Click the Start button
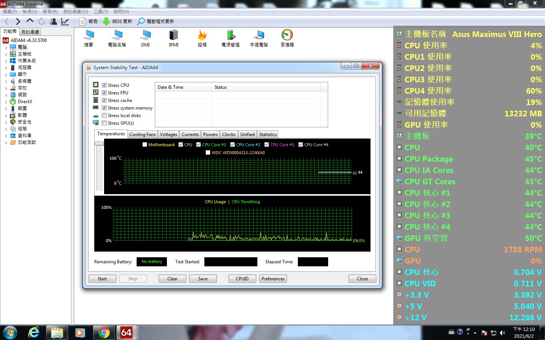The height and width of the screenshot is (340, 545). point(102,279)
